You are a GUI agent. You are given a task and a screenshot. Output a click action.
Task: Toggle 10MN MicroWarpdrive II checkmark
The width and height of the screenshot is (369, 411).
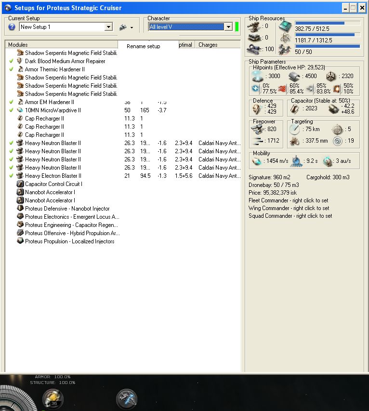(11, 110)
